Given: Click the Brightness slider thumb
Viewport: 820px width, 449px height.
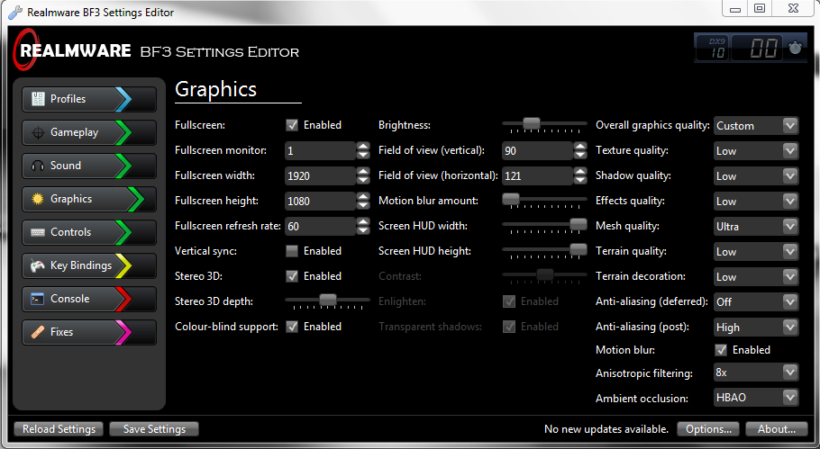Looking at the screenshot, I should (x=532, y=123).
